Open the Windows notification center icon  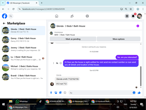[x=142, y=104]
